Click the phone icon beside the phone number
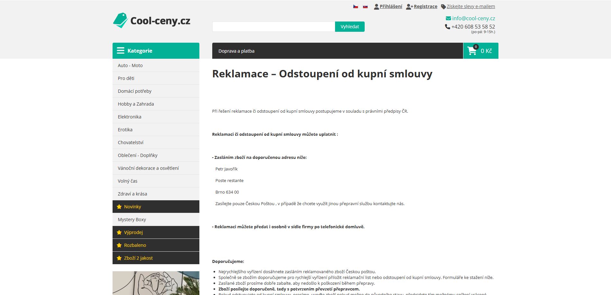The height and width of the screenshot is (295, 611). (x=447, y=27)
